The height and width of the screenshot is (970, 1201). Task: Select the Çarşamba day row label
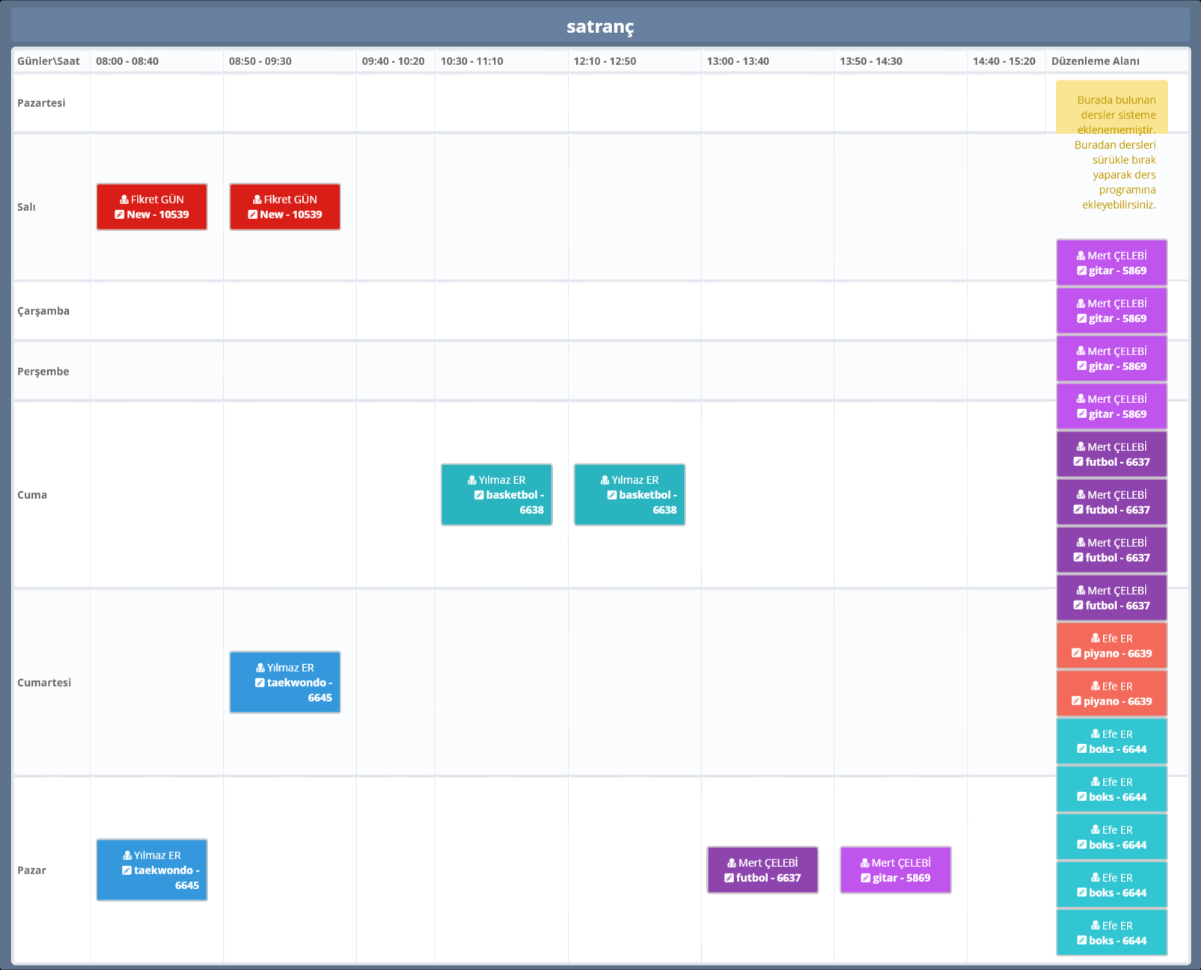pos(43,311)
